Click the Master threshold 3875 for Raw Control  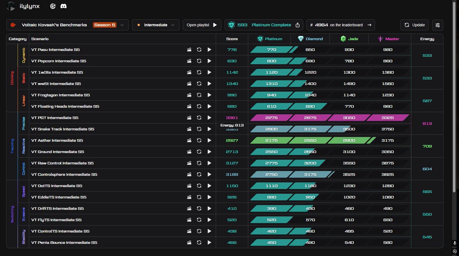tap(387, 163)
